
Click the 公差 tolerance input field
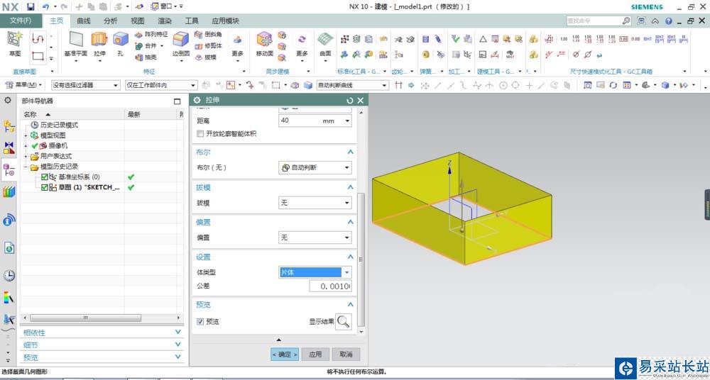tap(331, 286)
